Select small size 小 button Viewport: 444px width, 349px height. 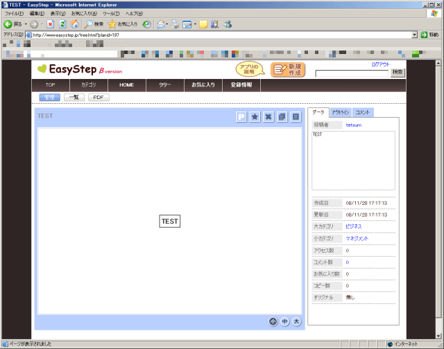[273, 321]
